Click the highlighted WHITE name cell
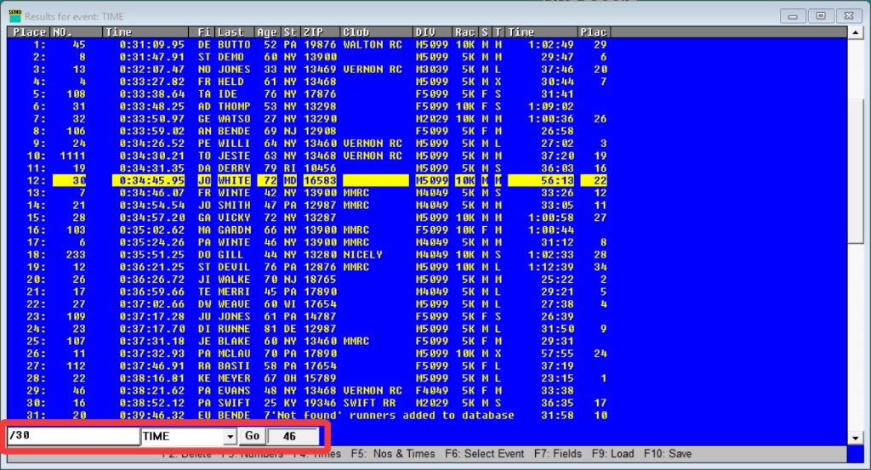Viewport: 871px width, 470px height. pyautogui.click(x=234, y=180)
